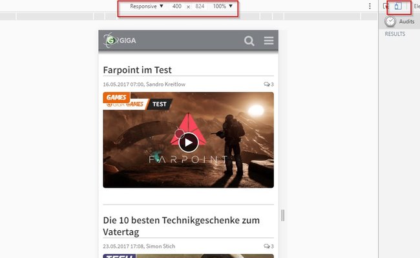Open Die 10 besten Technikgeschenke headline
420x258 pixels.
pyautogui.click(x=182, y=226)
